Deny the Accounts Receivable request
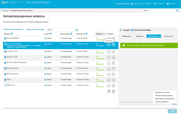The width and height of the screenshot is (181, 114). click(113, 44)
